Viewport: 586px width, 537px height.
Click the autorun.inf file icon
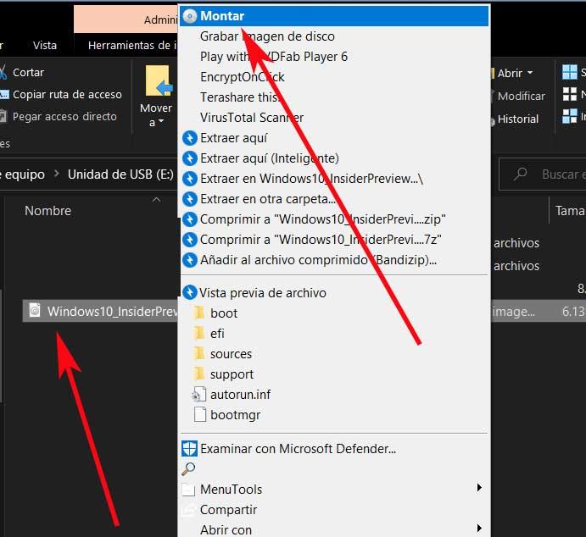(199, 395)
